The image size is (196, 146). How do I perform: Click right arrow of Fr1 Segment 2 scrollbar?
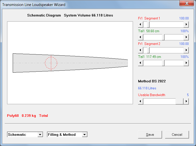[x=186, y=50]
